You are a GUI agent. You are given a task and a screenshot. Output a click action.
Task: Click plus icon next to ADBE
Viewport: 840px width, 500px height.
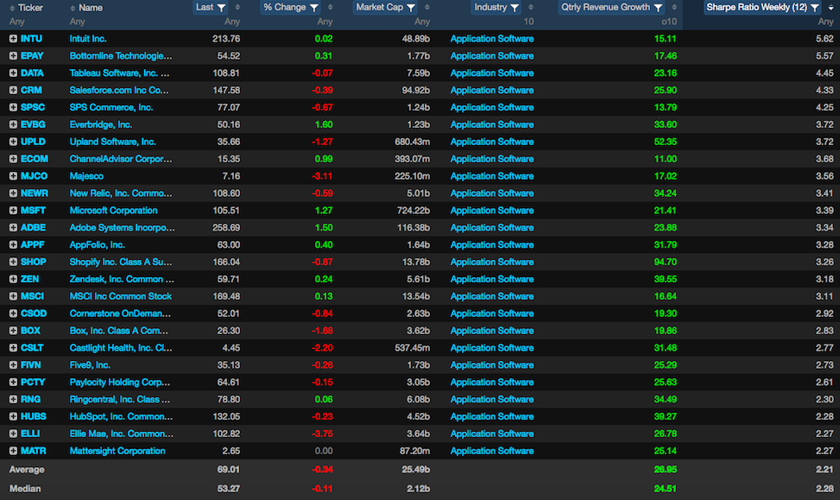(x=13, y=227)
